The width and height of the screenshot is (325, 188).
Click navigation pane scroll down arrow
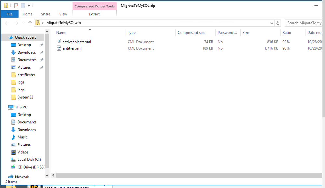pyautogui.click(x=47, y=175)
